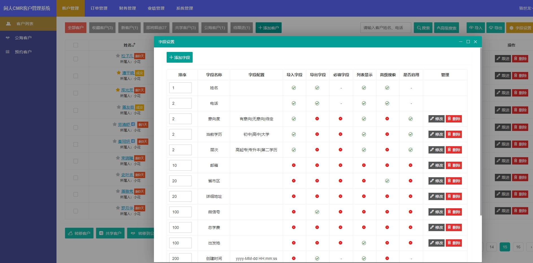Toggle 列表显示 status for 出发地
Image resolution: width=533 pixels, height=263 pixels.
(364, 243)
